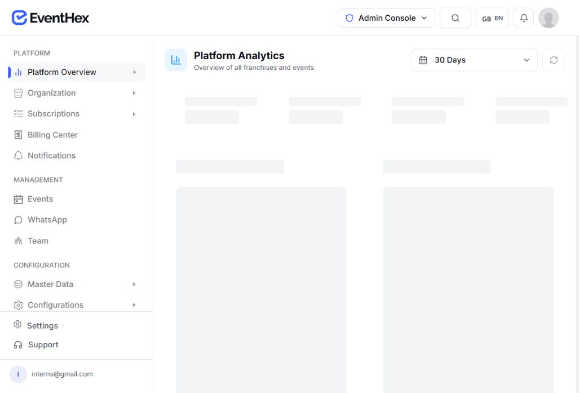Select Platform Overview in sidebar
579x393 pixels.
[x=77, y=72]
